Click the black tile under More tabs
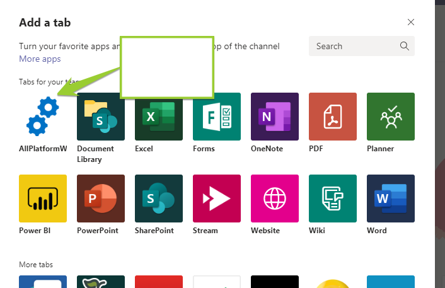The width and height of the screenshot is (445, 288). (x=275, y=282)
